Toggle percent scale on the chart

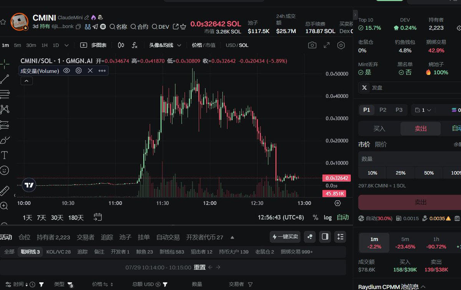[315, 217]
